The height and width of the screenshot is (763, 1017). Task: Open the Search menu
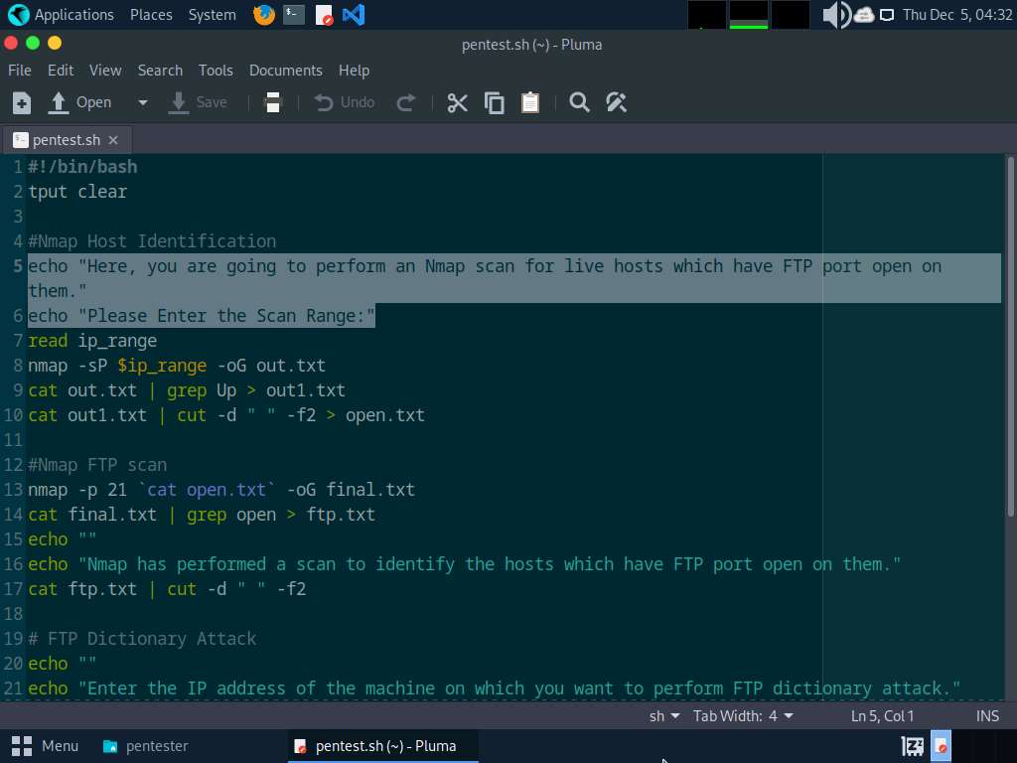coord(160,71)
